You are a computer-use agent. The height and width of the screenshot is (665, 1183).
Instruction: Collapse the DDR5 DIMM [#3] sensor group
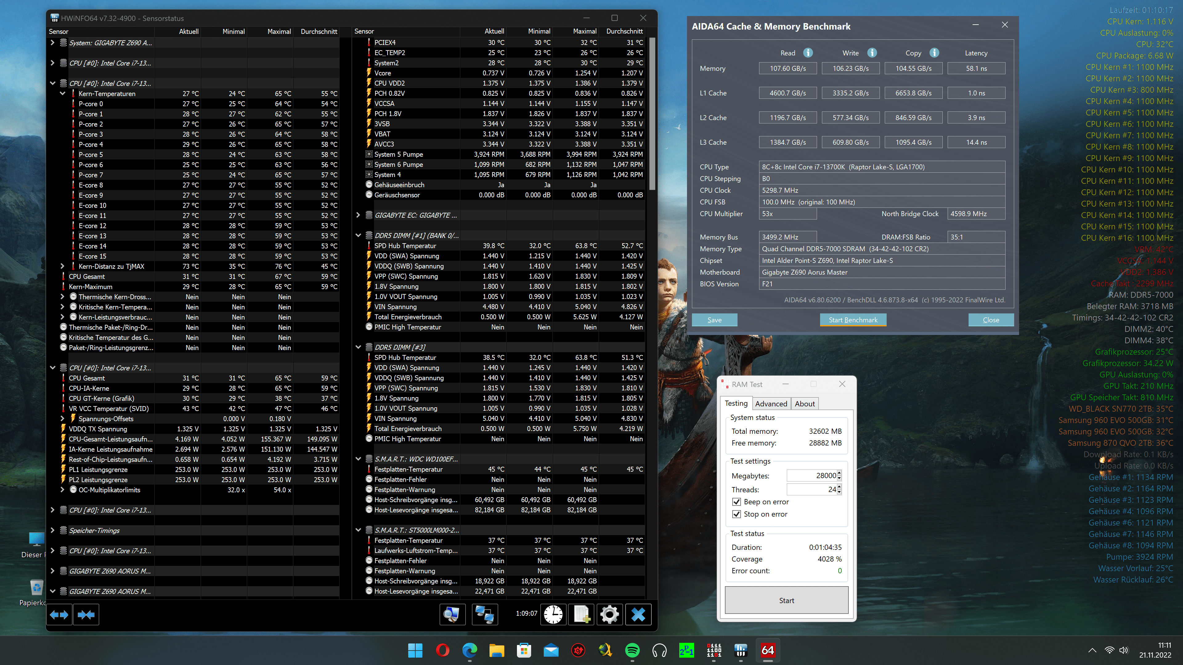point(358,347)
